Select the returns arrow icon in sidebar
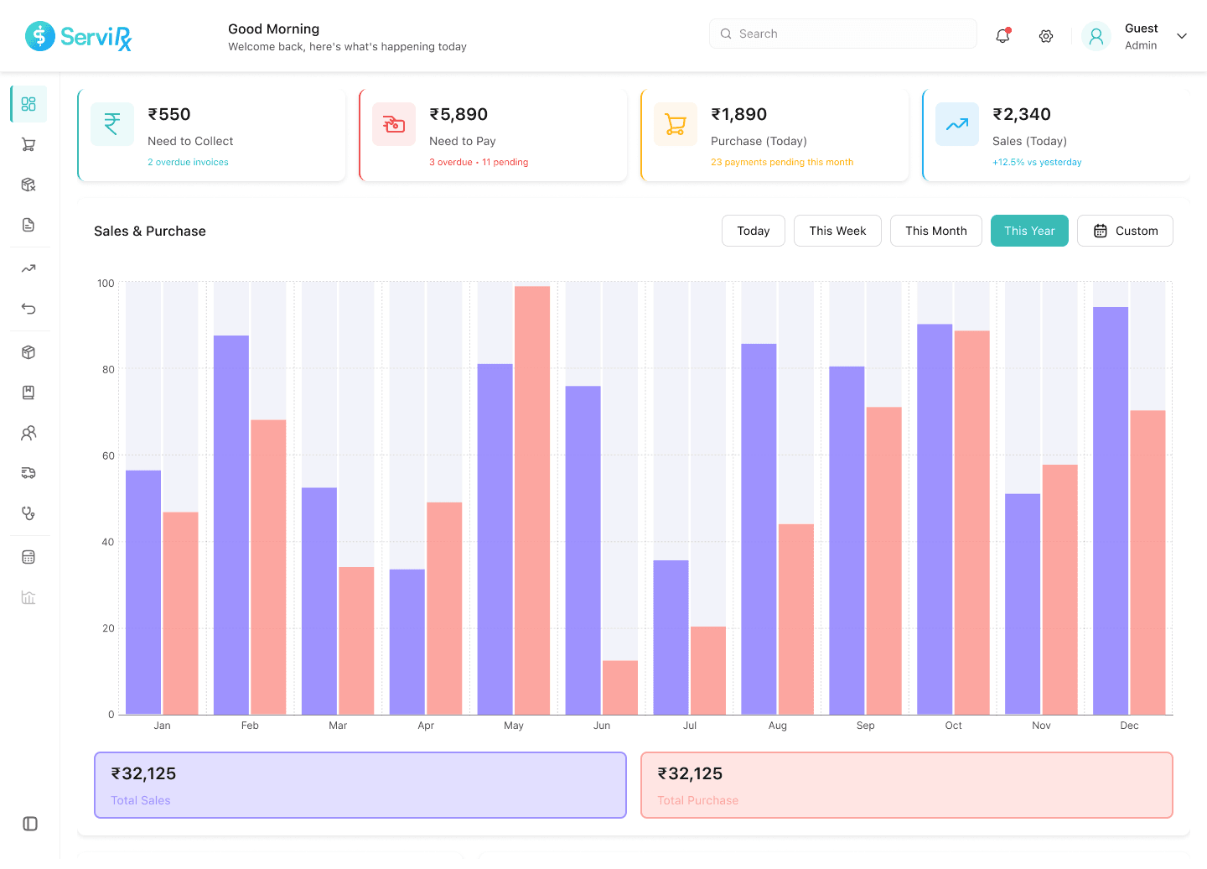The width and height of the screenshot is (1207, 869). pyautogui.click(x=28, y=308)
